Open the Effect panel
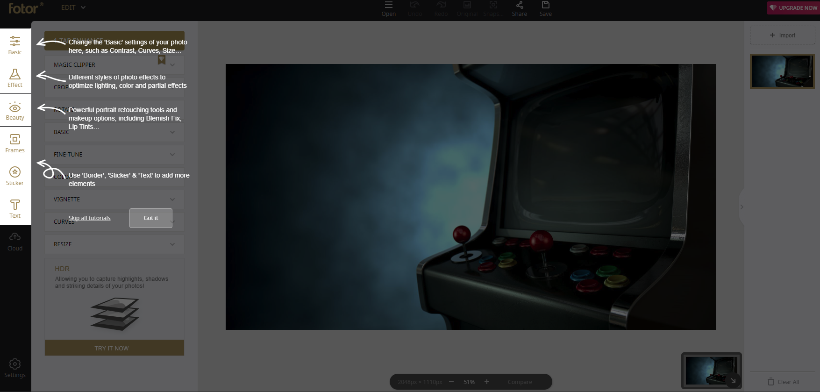The width and height of the screenshot is (820, 392). pyautogui.click(x=15, y=78)
